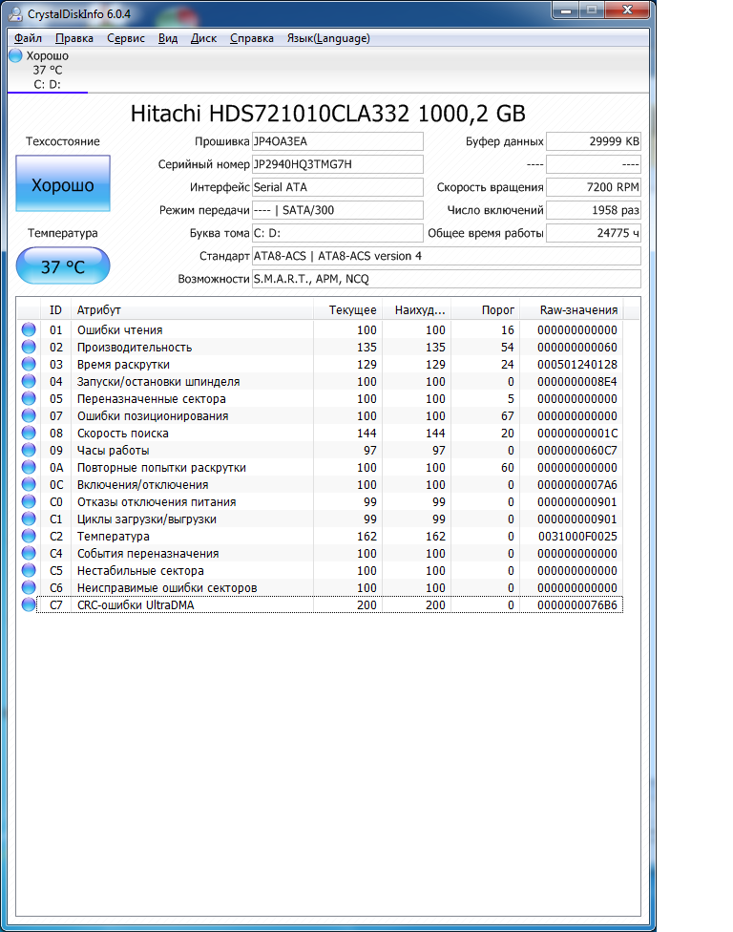The height and width of the screenshot is (932, 733).
Task: Click the Хорошо health status button
Action: [63, 183]
